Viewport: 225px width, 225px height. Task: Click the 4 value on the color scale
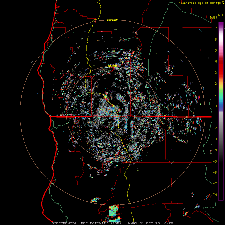coord(216,61)
